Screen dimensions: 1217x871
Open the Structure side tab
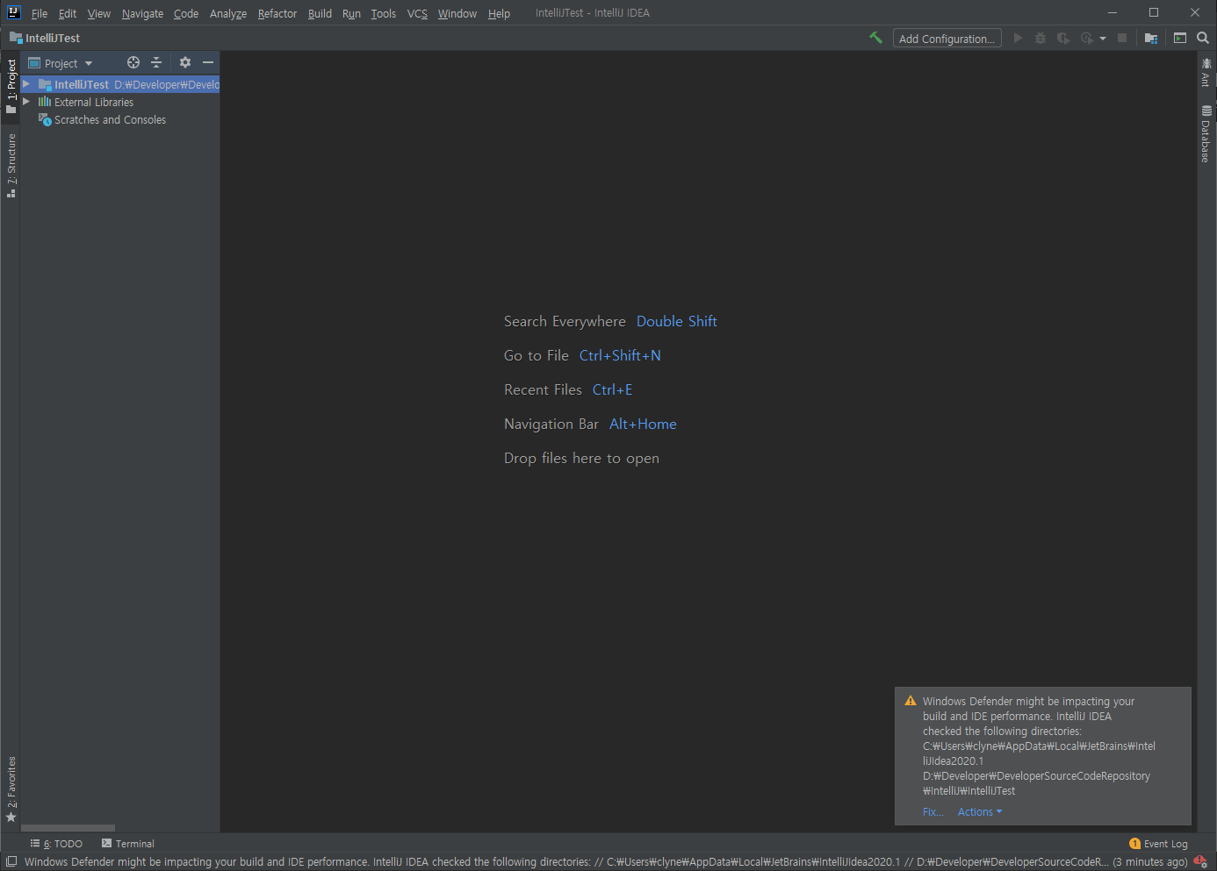(x=11, y=166)
